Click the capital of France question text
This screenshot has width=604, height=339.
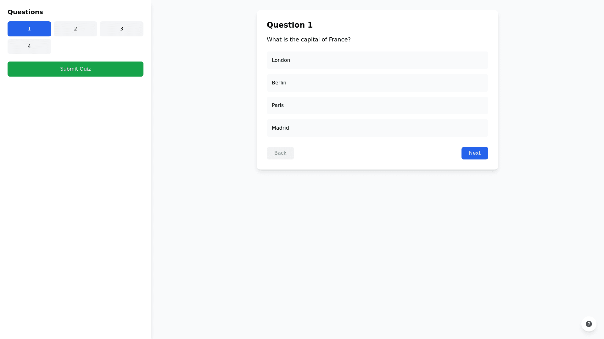point(309,40)
